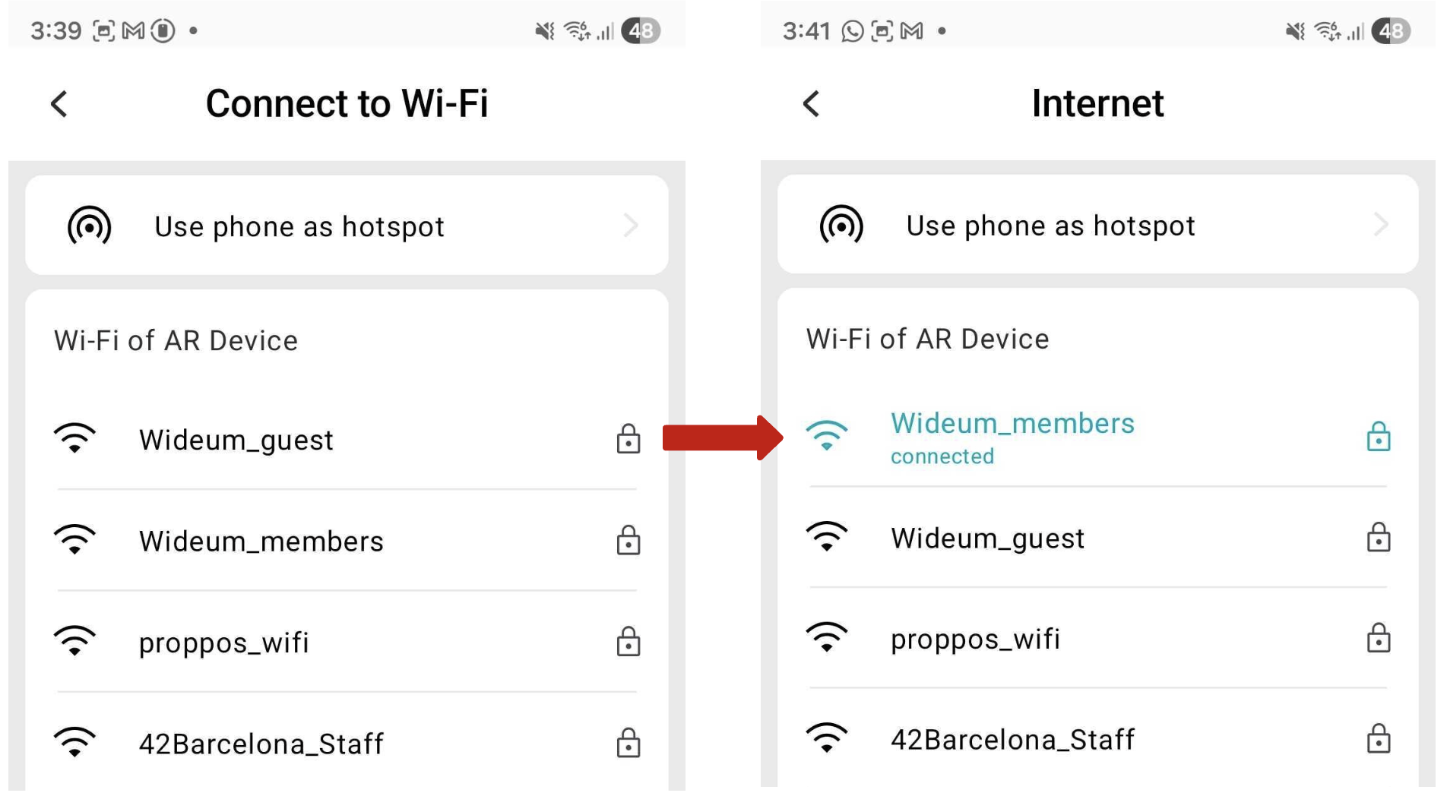Pick proppos_wifi on Internet screen
The width and height of the screenshot is (1447, 796).
coord(1098,639)
